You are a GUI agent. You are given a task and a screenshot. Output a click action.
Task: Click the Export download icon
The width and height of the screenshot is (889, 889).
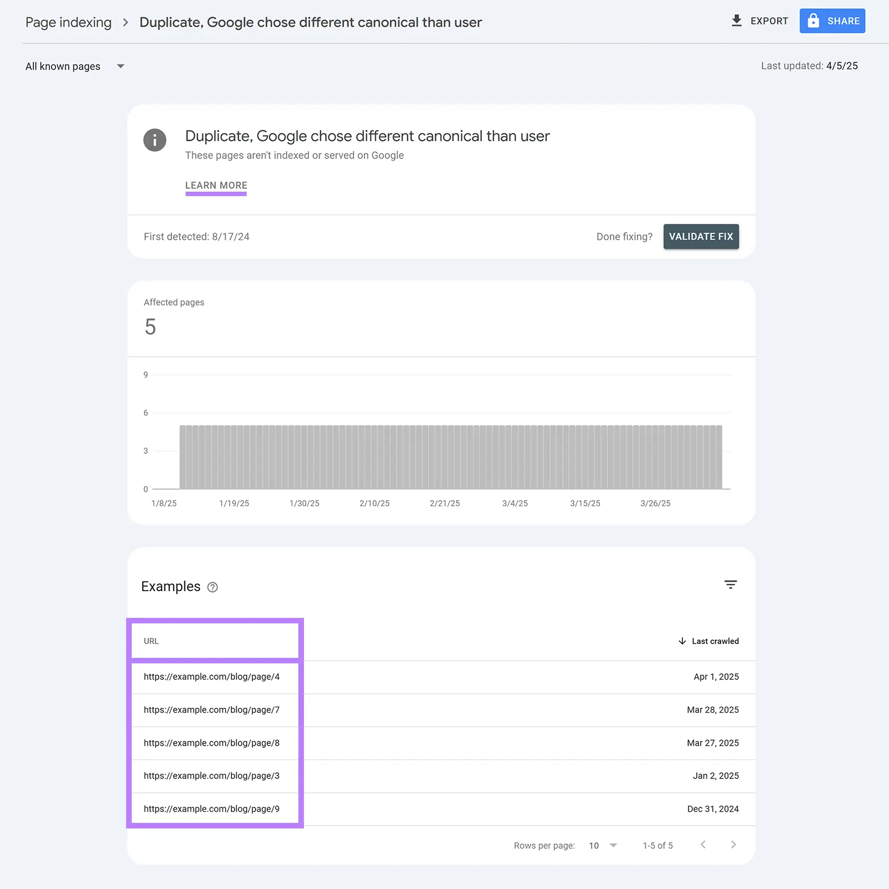737,21
